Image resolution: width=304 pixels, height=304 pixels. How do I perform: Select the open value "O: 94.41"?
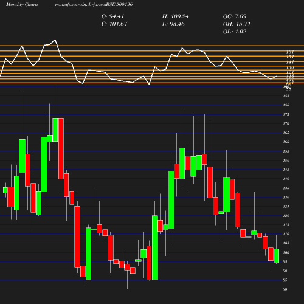(x=112, y=16)
